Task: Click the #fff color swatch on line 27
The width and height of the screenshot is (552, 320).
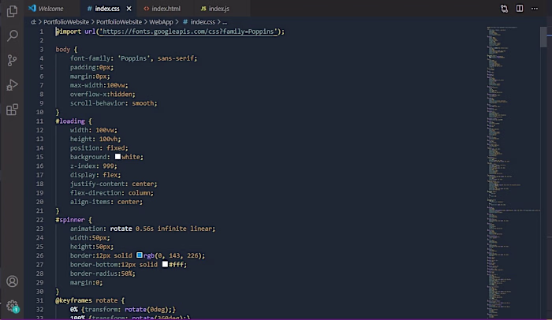Action: click(165, 264)
